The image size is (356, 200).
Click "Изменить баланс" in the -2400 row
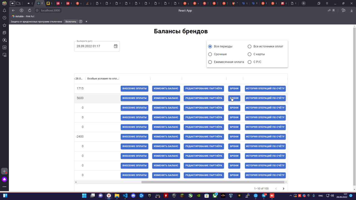tap(166, 137)
